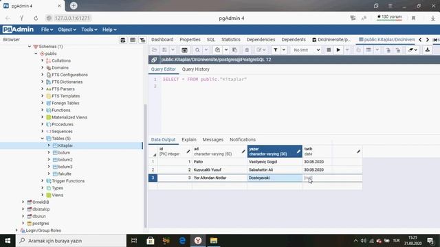
Task: Open the Execute options dropdown arrow
Action: pyautogui.click(x=347, y=50)
